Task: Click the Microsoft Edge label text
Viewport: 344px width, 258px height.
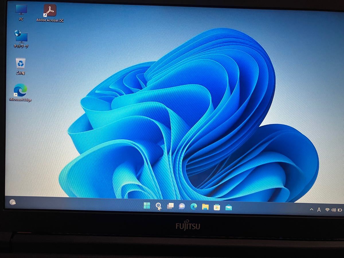Action: (20, 99)
